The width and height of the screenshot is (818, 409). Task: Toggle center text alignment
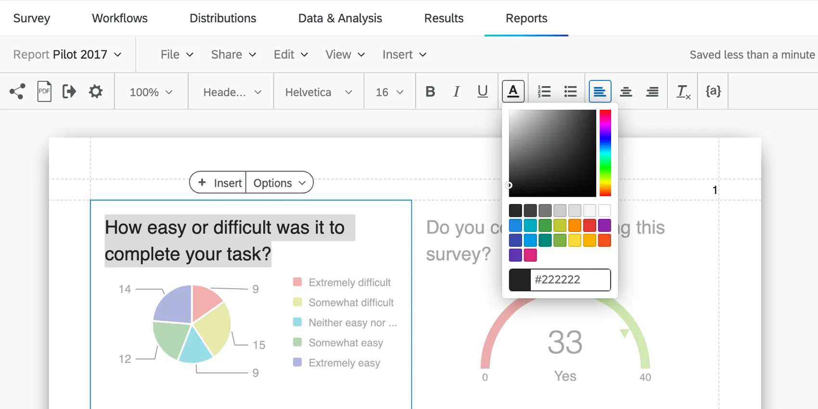pyautogui.click(x=626, y=91)
